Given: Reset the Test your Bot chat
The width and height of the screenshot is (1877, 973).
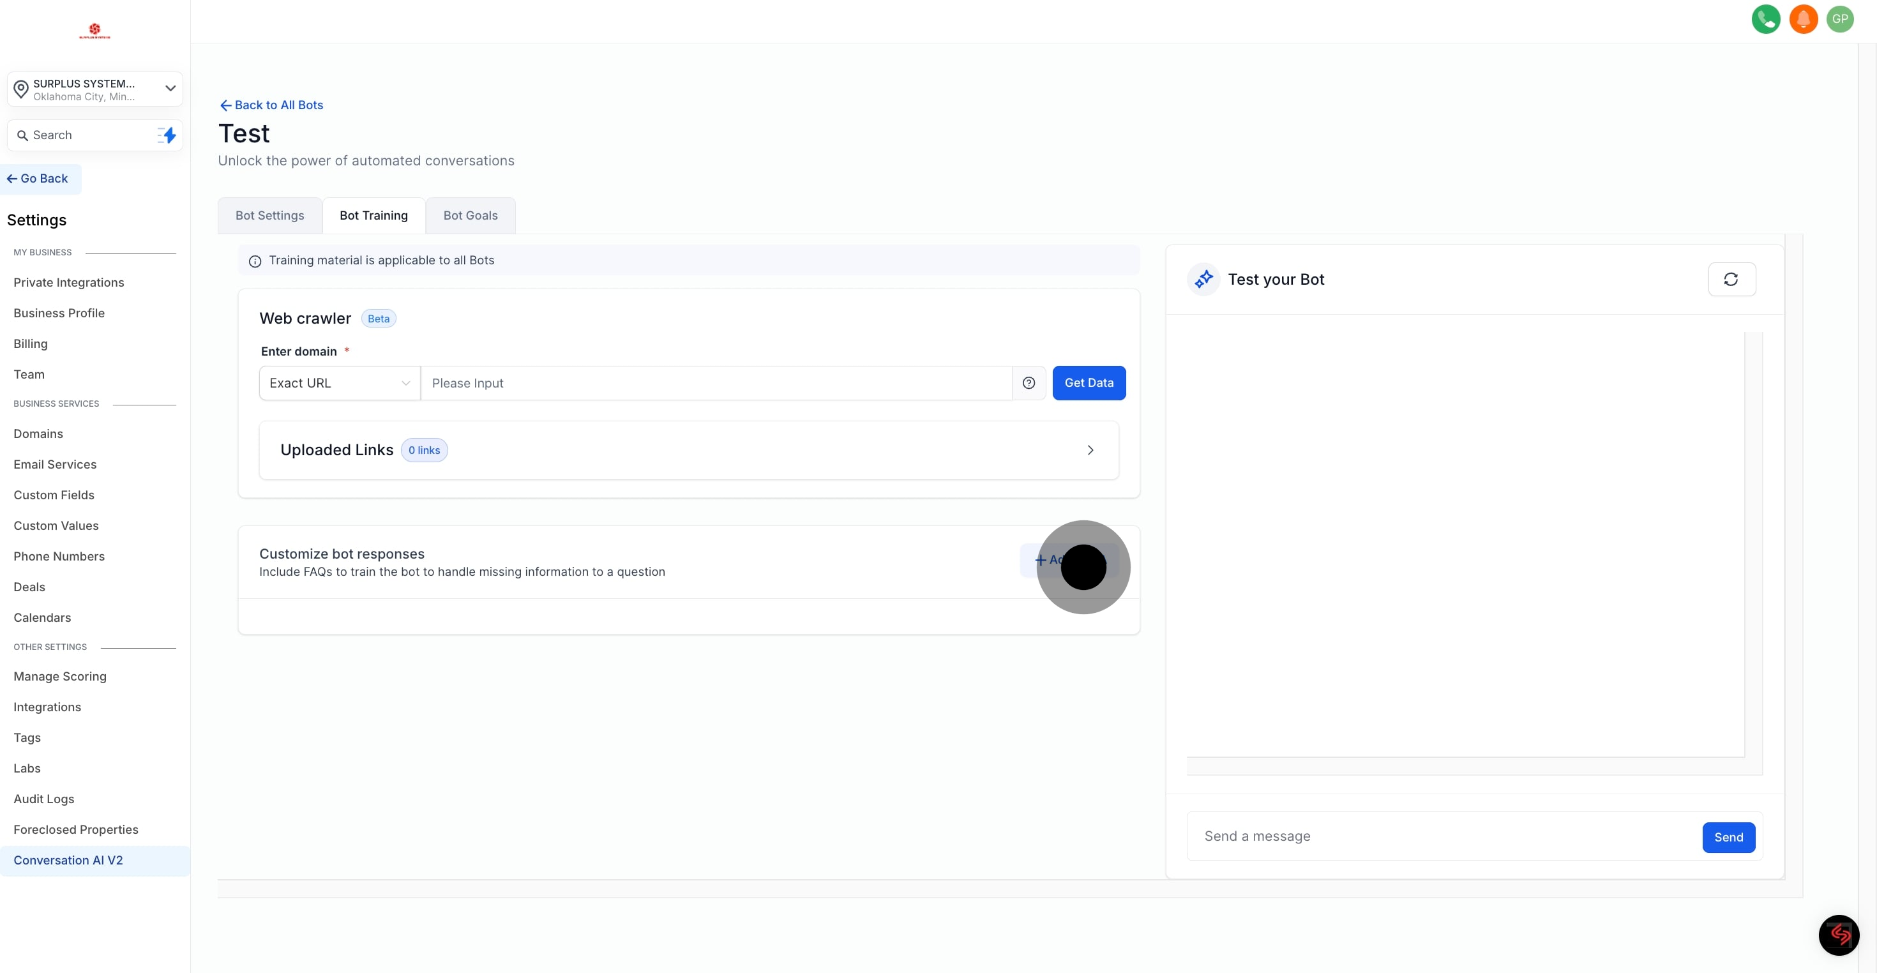Looking at the screenshot, I should [x=1731, y=279].
